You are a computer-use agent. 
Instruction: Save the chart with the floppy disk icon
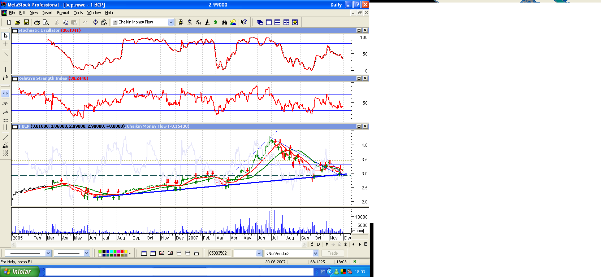(26, 22)
